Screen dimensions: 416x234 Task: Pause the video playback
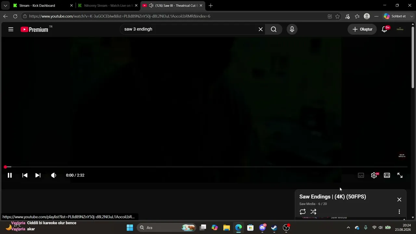[x=10, y=175]
